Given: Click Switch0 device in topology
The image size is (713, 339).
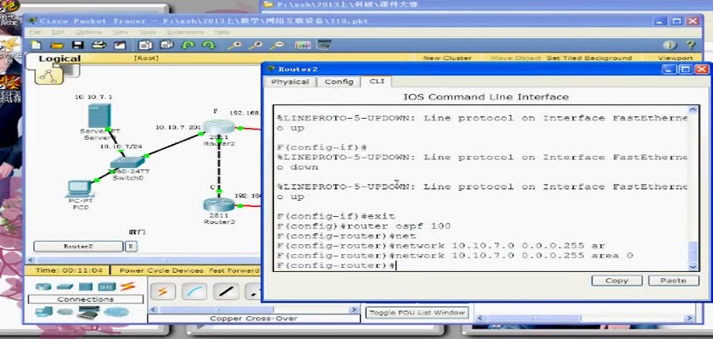Looking at the screenshot, I should [x=126, y=163].
